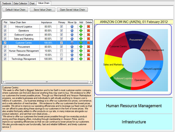Select navy Procurement pie slice
The height and width of the screenshot is (132, 175).
click(x=136, y=40)
